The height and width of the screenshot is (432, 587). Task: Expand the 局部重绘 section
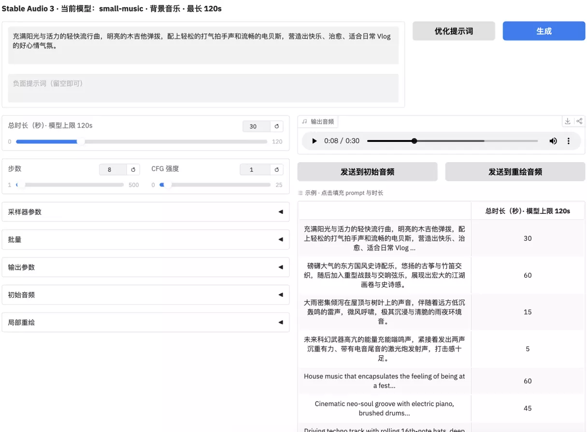pos(145,322)
